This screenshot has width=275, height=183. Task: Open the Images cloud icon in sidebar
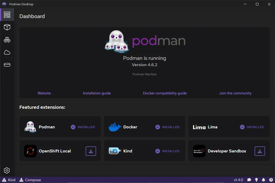(7, 52)
